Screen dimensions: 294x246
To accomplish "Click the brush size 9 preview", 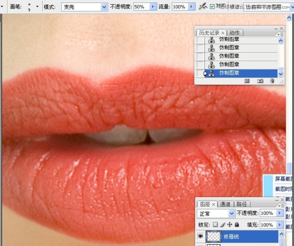I will tap(29, 7).
